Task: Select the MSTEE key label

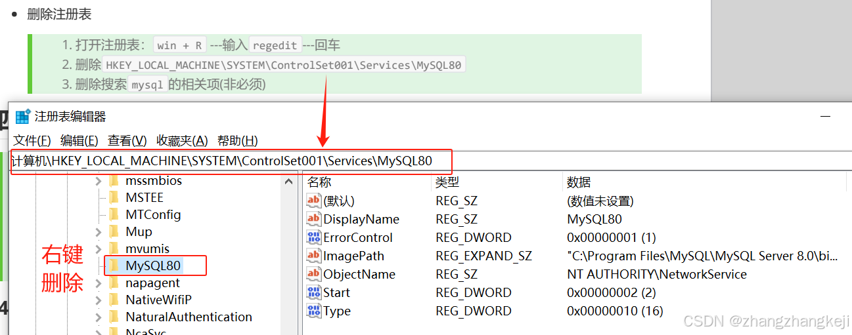Action: 145,197
